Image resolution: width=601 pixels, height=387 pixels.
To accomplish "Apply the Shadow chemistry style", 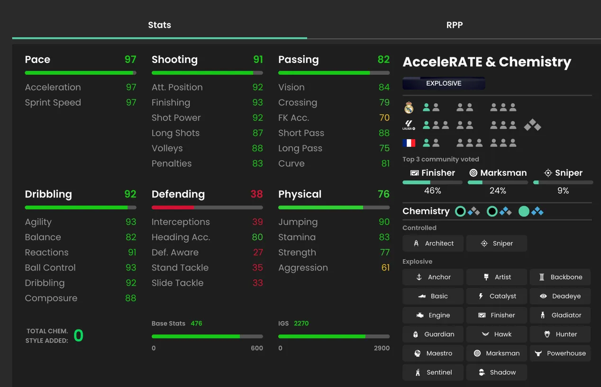I will click(x=496, y=372).
